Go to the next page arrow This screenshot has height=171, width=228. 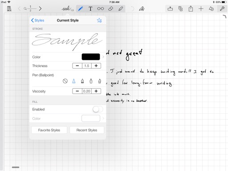[40, 8]
